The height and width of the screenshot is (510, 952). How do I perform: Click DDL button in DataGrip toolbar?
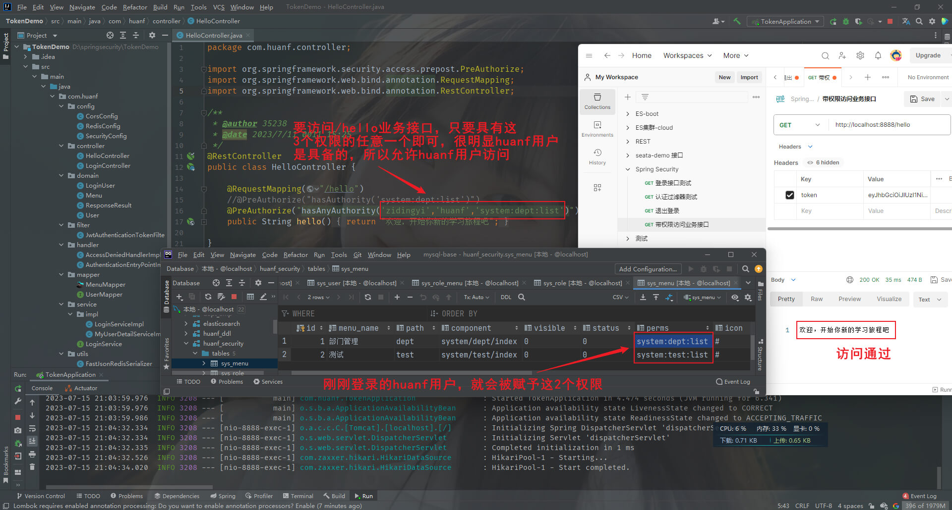click(506, 297)
